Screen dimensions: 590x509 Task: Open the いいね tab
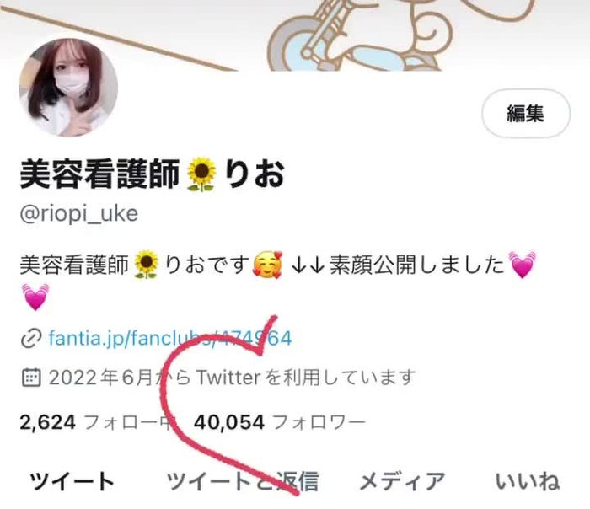point(528,481)
